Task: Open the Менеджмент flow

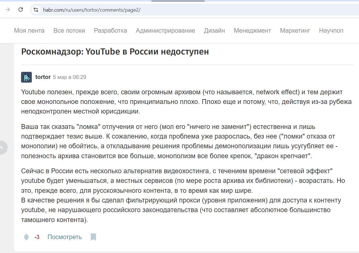Action: 252,30
